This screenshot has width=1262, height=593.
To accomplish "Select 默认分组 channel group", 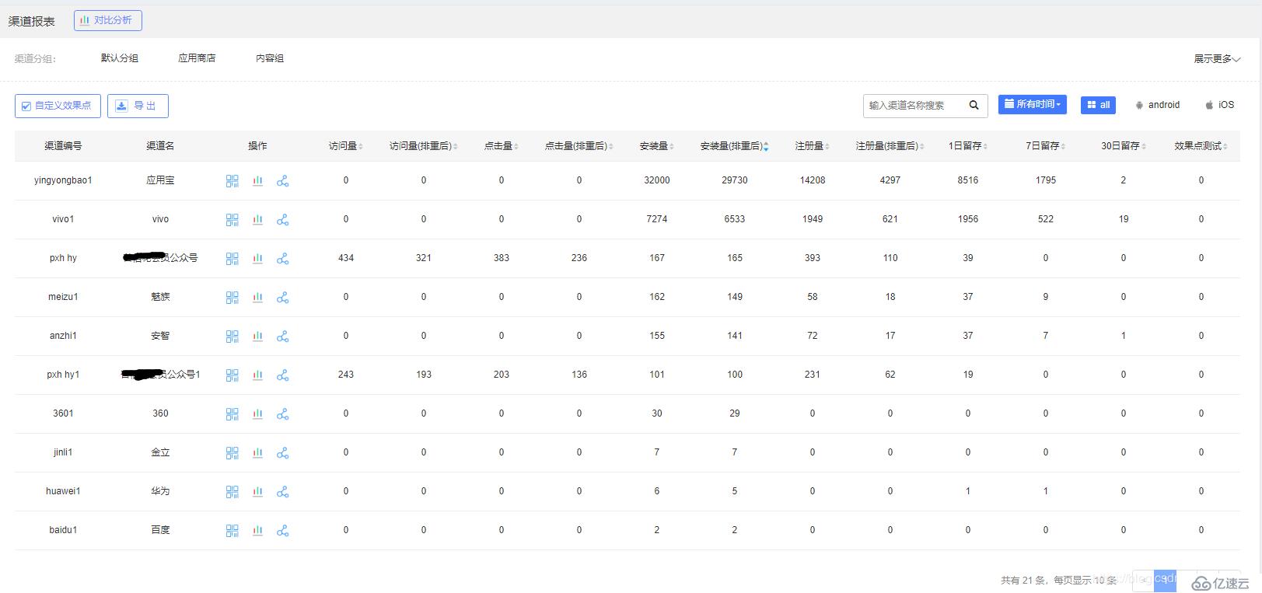I will [x=120, y=58].
